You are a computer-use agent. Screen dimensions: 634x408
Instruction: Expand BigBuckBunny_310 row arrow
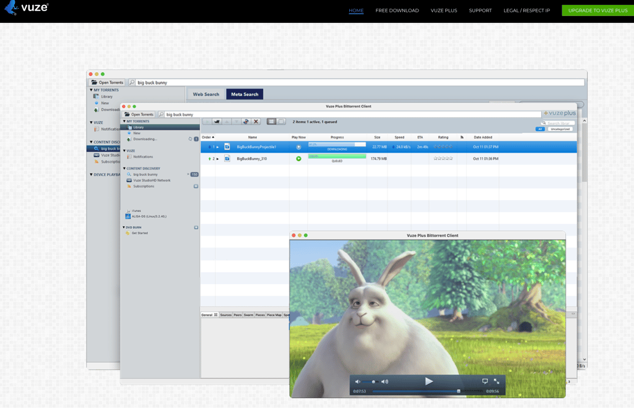[217, 159]
